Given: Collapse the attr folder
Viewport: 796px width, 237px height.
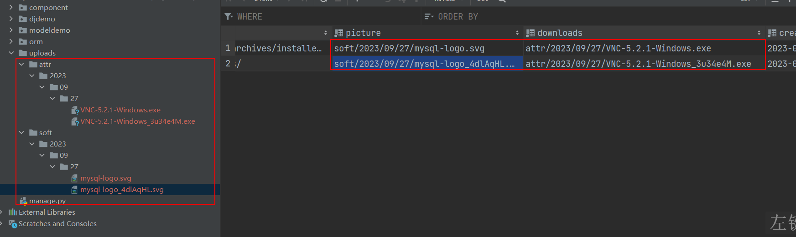Looking at the screenshot, I should point(21,65).
